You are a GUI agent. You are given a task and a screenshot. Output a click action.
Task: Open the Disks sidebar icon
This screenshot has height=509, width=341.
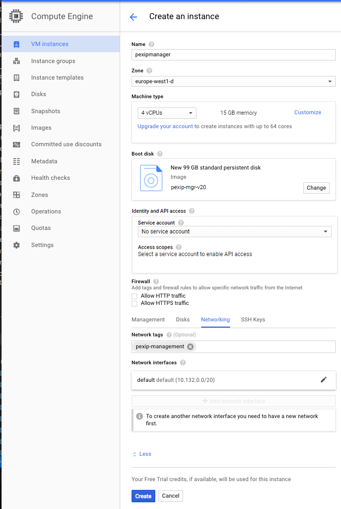pyautogui.click(x=17, y=95)
